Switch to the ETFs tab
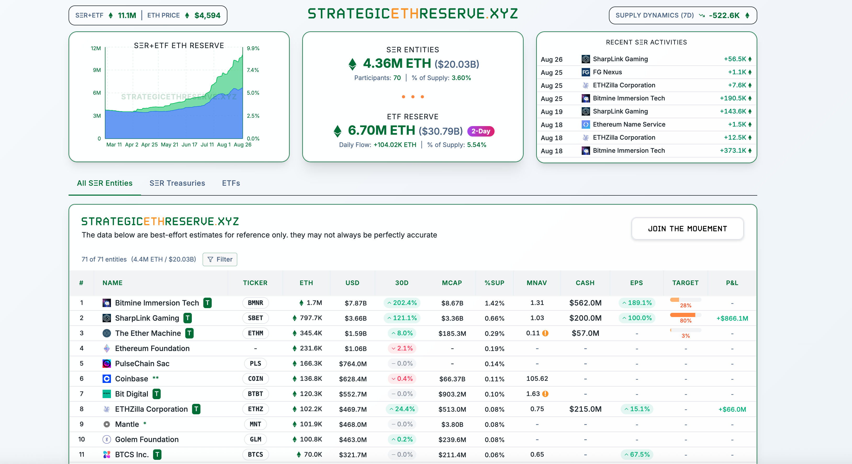The height and width of the screenshot is (464, 852). click(231, 183)
